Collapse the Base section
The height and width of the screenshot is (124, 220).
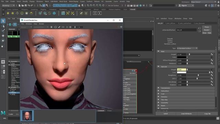click(158, 51)
